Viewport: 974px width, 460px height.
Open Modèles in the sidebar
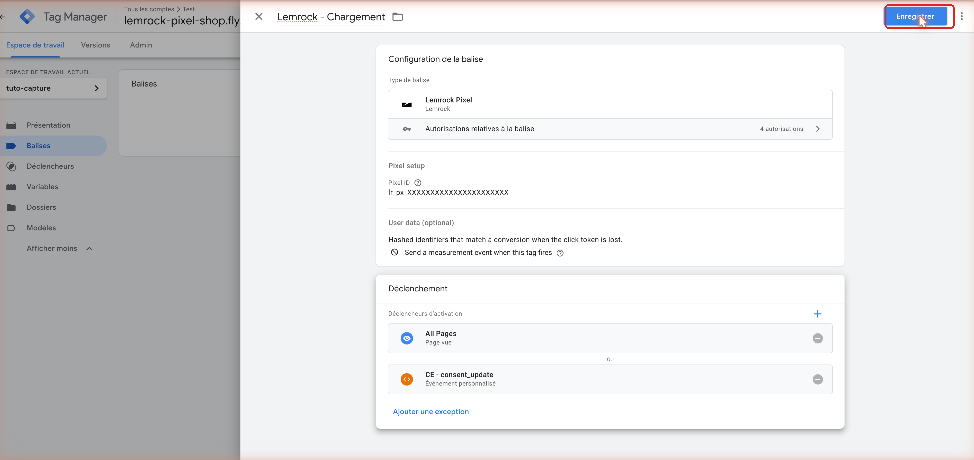[41, 228]
